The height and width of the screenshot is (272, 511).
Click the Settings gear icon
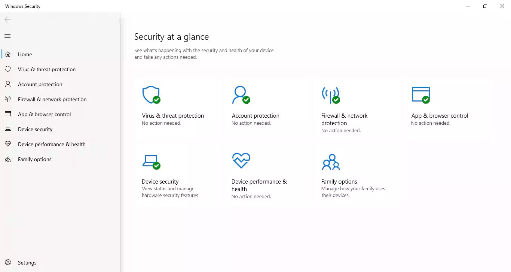coord(8,263)
